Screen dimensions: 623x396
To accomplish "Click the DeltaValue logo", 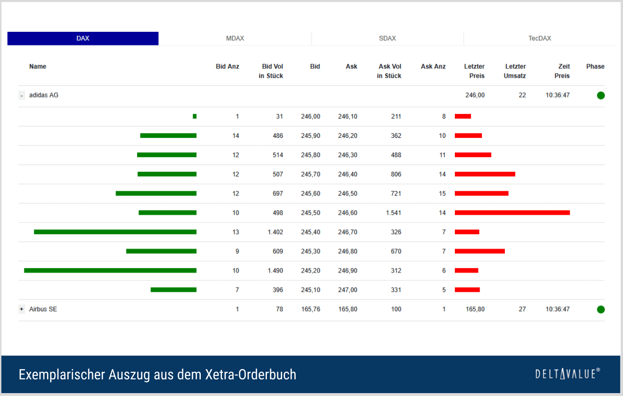I will [567, 374].
